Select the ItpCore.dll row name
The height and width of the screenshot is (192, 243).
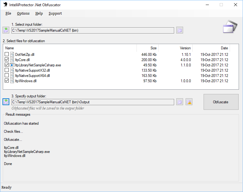tap(22, 60)
